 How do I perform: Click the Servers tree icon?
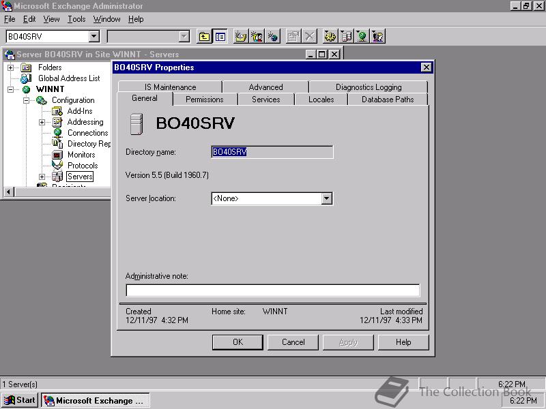coord(57,177)
